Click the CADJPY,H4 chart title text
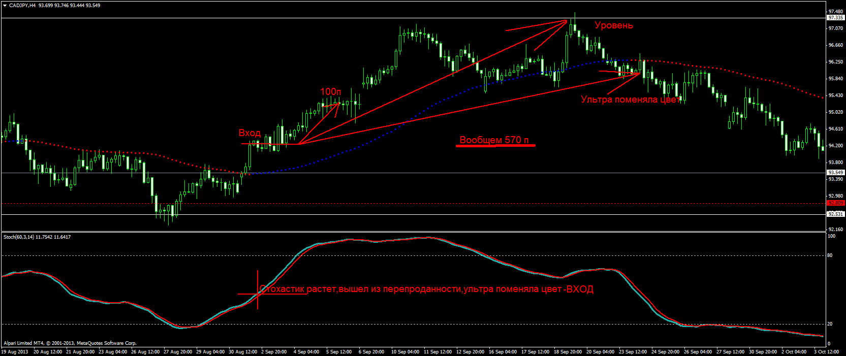The image size is (846, 356). [x=22, y=6]
